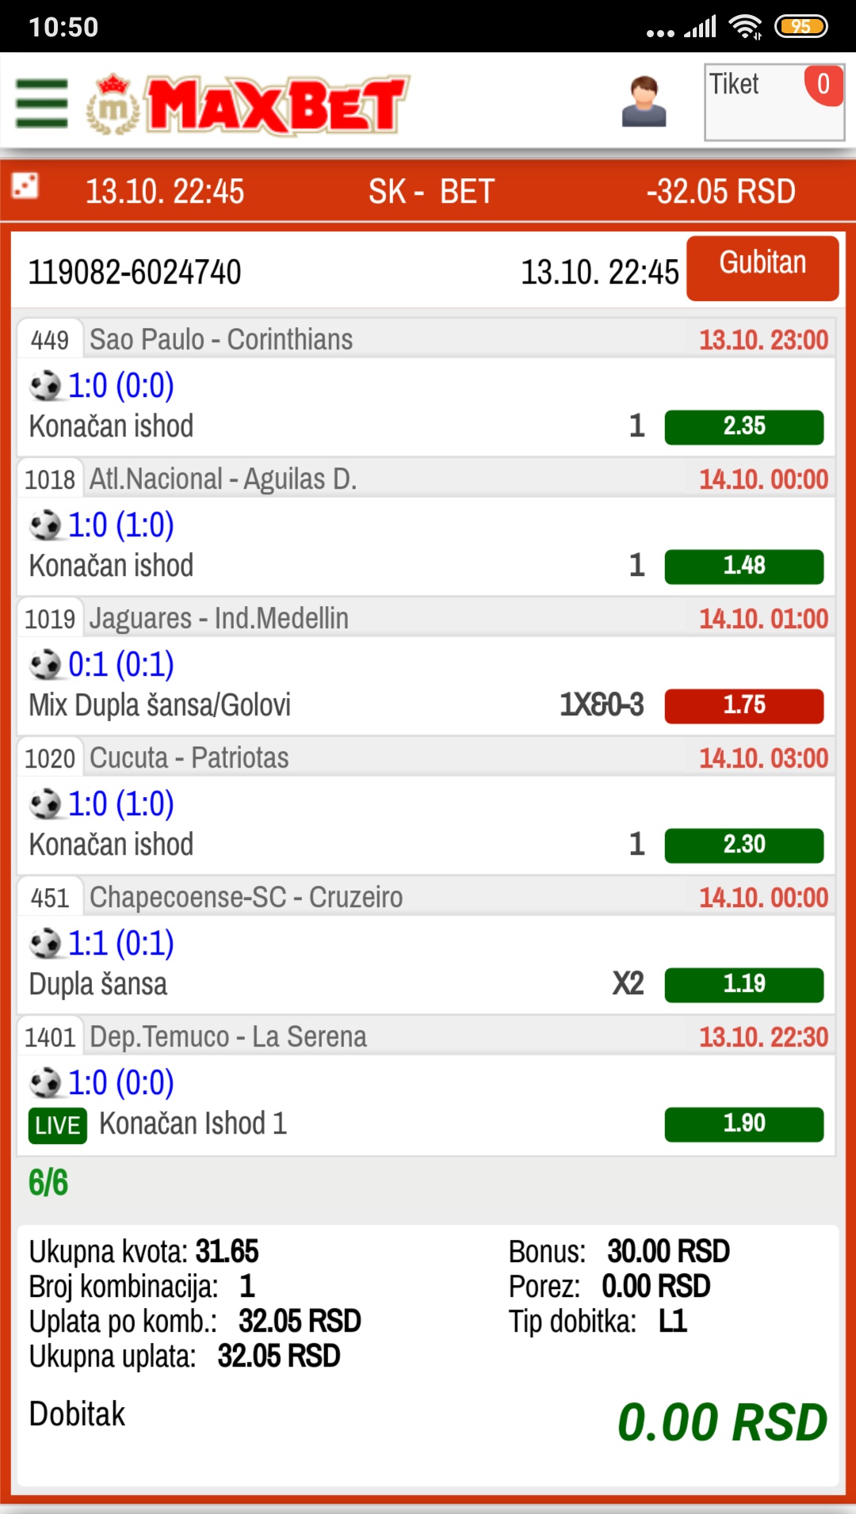Tap ticket number 119082-6024740
856x1514 pixels.
click(x=135, y=273)
